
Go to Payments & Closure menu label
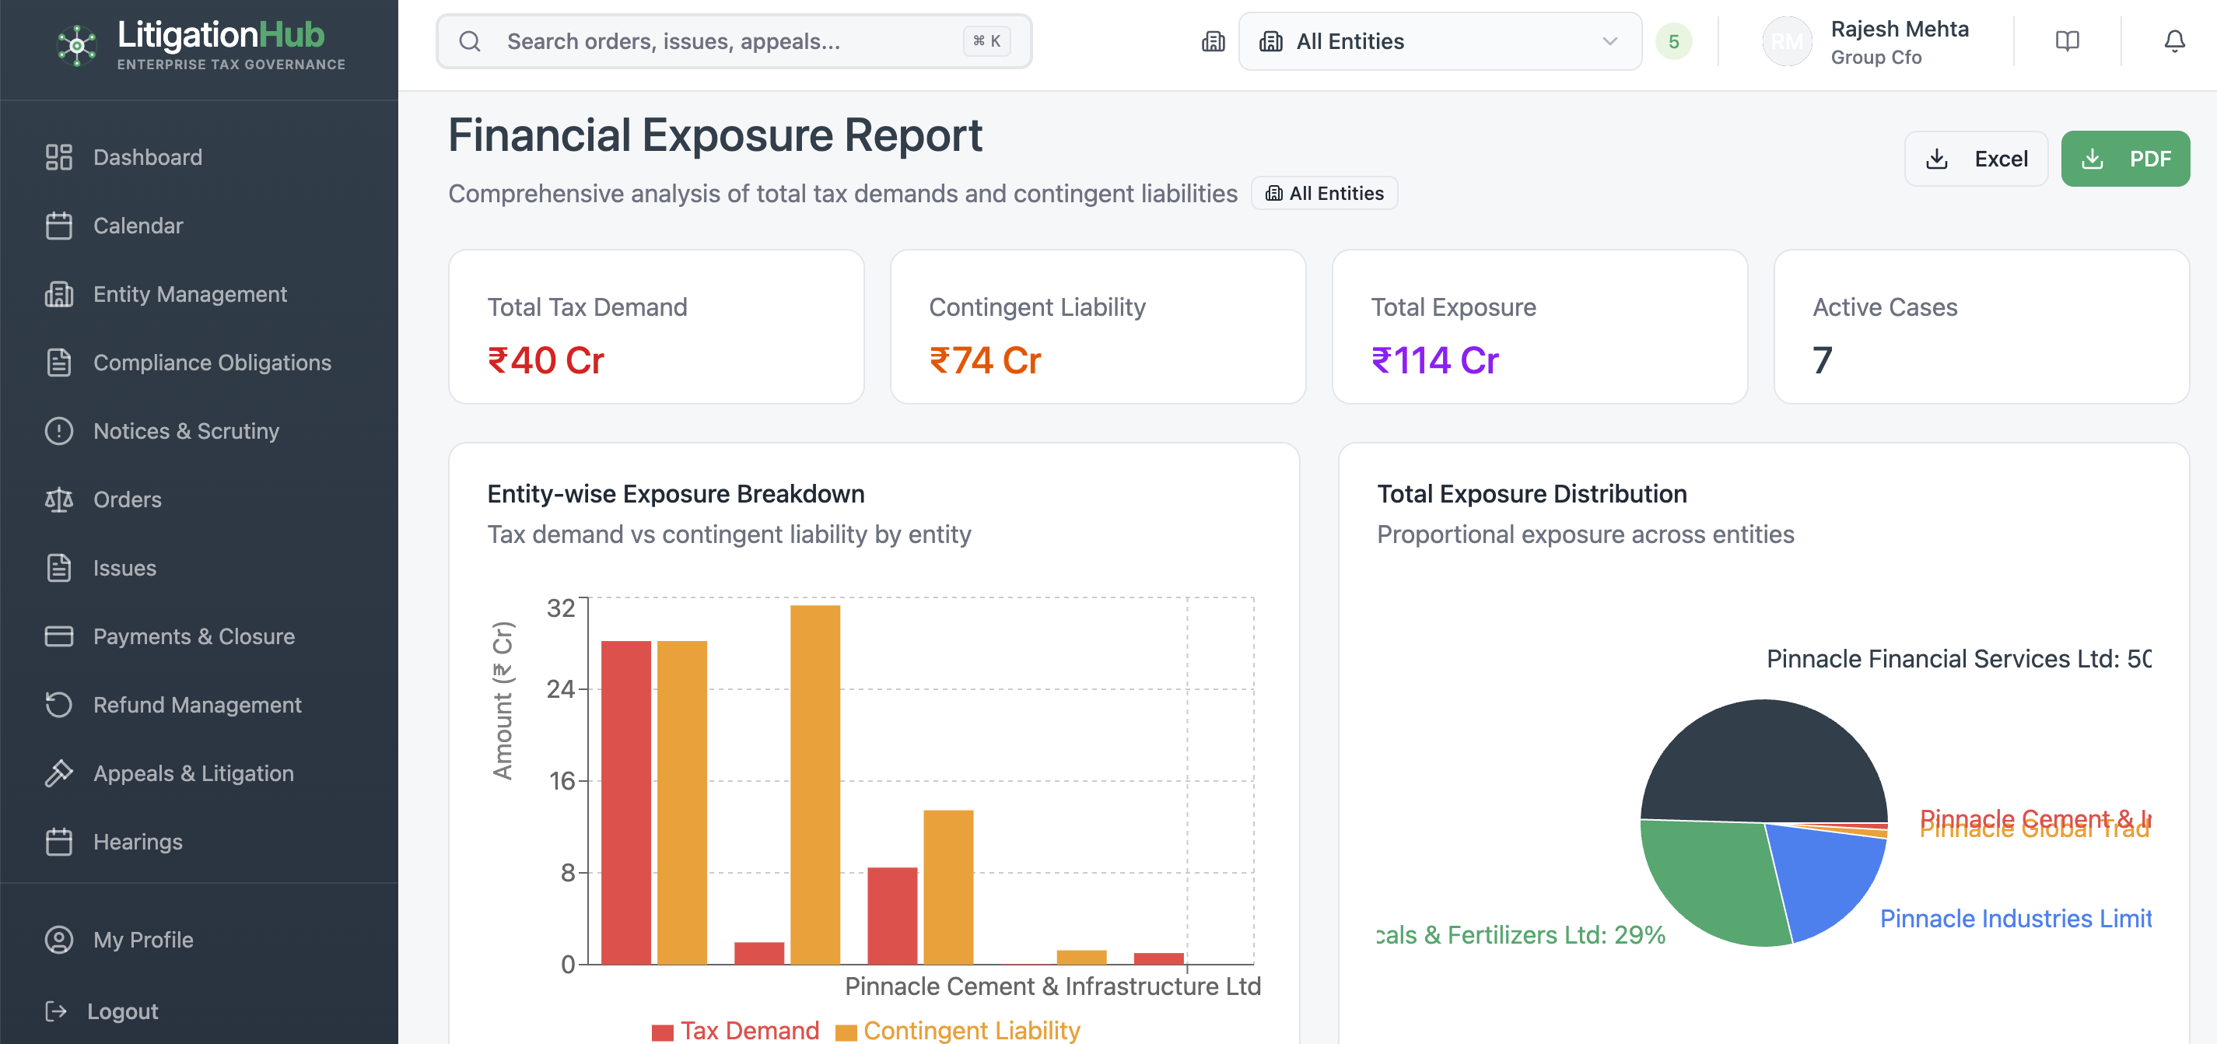tap(194, 636)
